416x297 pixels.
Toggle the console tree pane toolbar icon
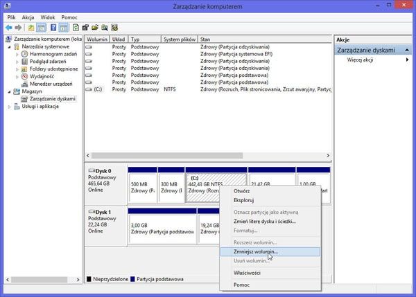click(41, 28)
